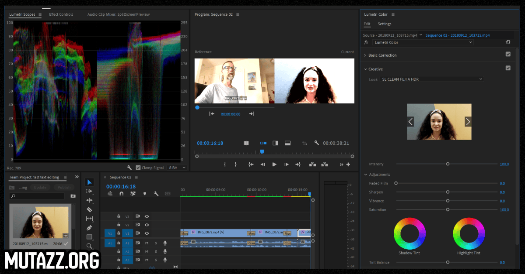Switch to the Effect Controls tab
The width and height of the screenshot is (525, 274).
(61, 14)
